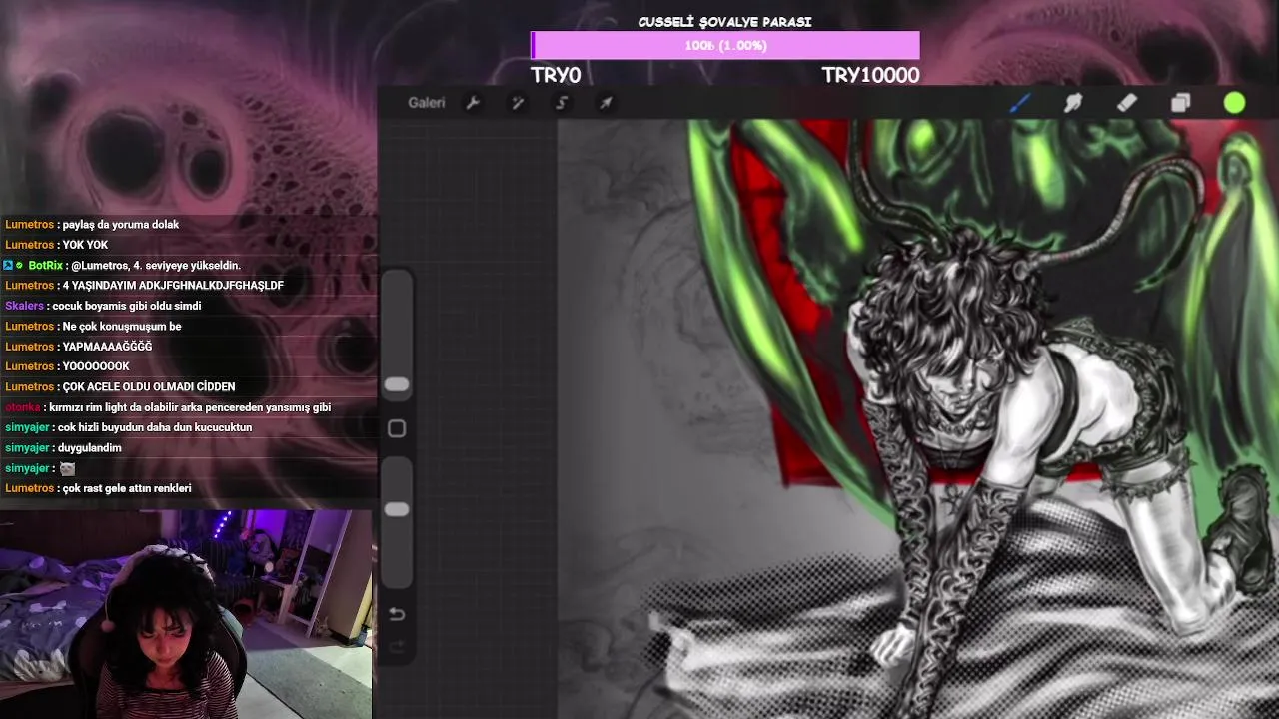The height and width of the screenshot is (719, 1279).
Task: Click BotRix moderator badge icon
Action: coord(8,265)
